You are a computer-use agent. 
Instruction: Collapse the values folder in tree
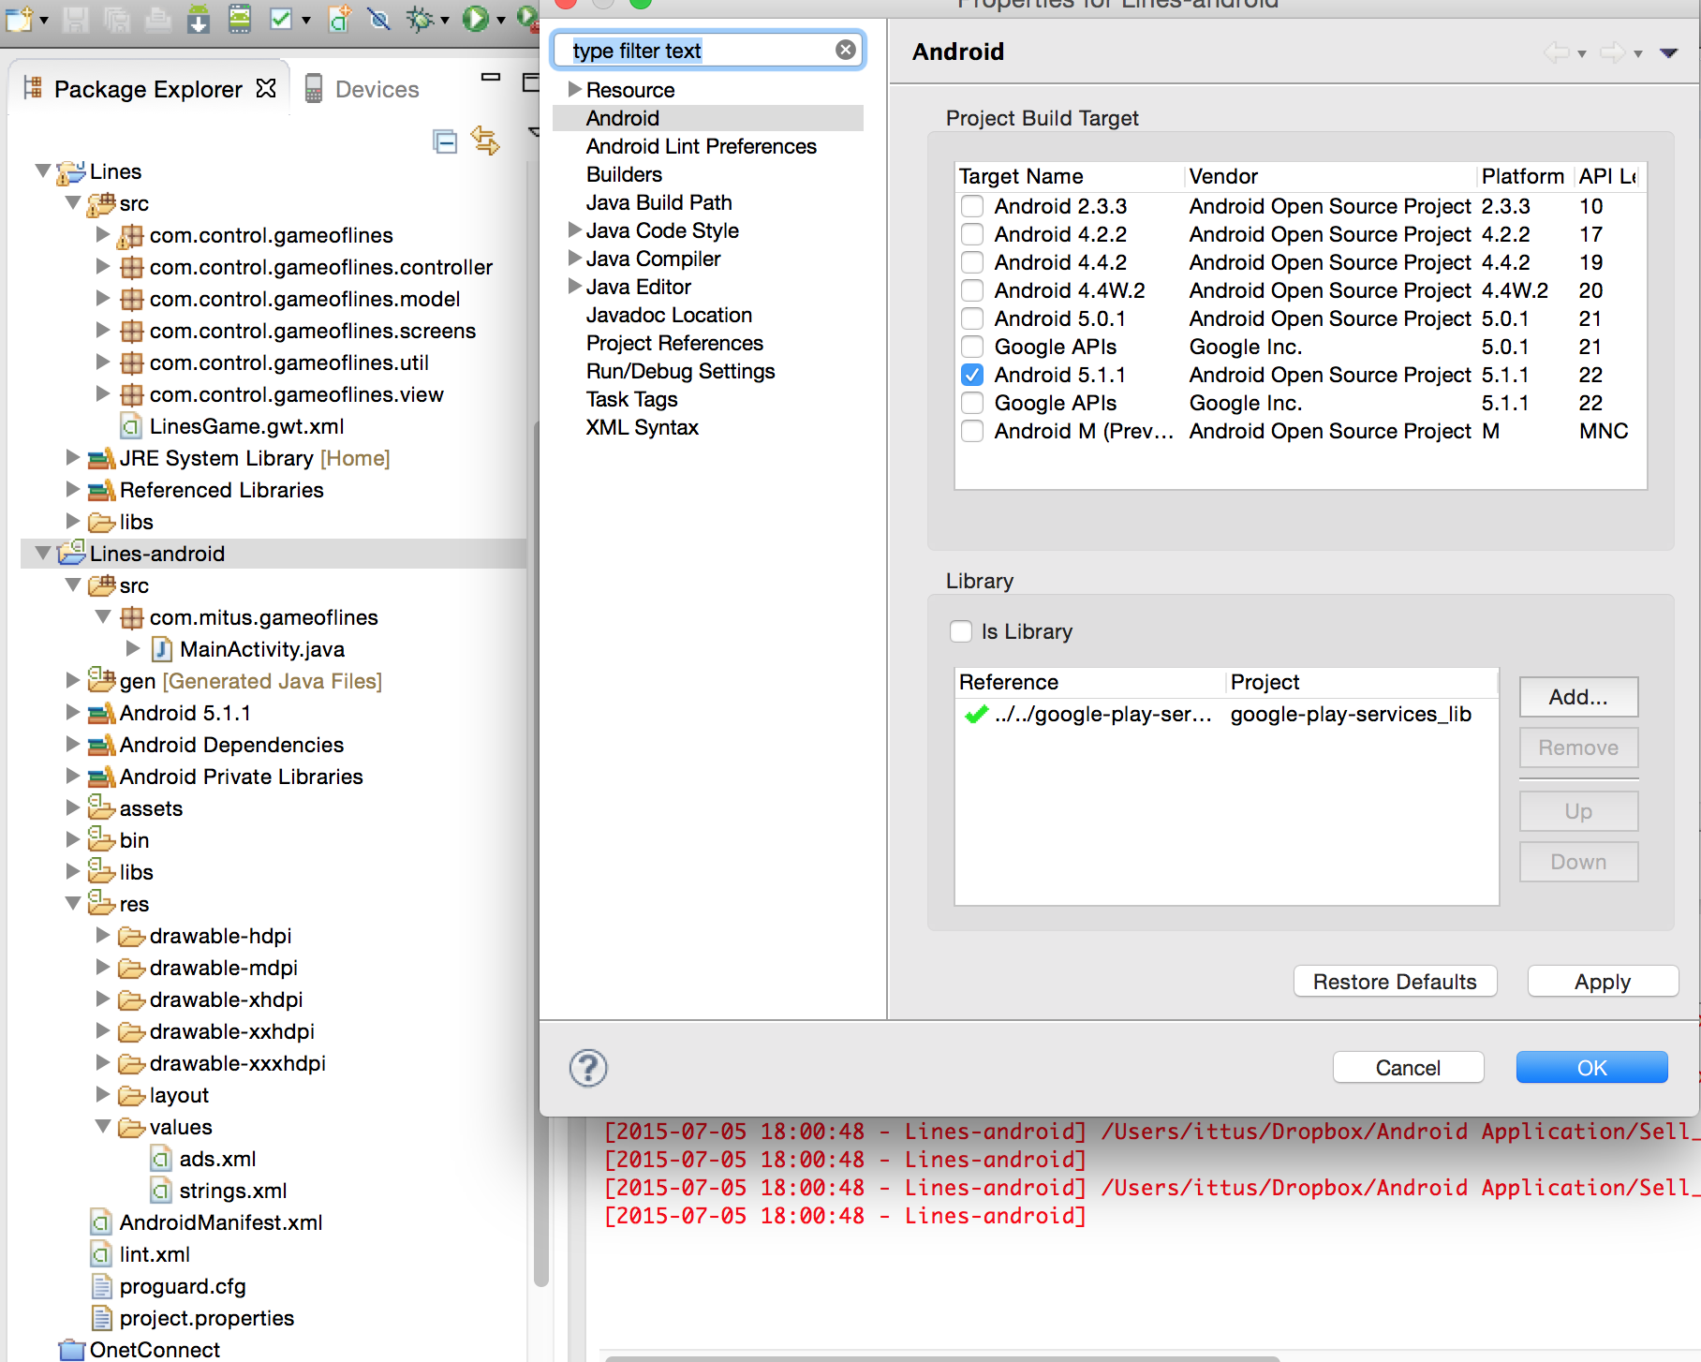coord(103,1127)
